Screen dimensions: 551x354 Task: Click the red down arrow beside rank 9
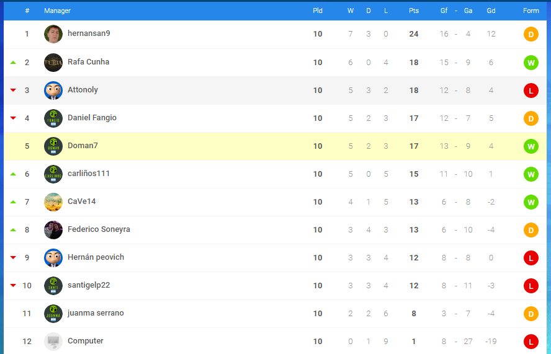coord(14,257)
